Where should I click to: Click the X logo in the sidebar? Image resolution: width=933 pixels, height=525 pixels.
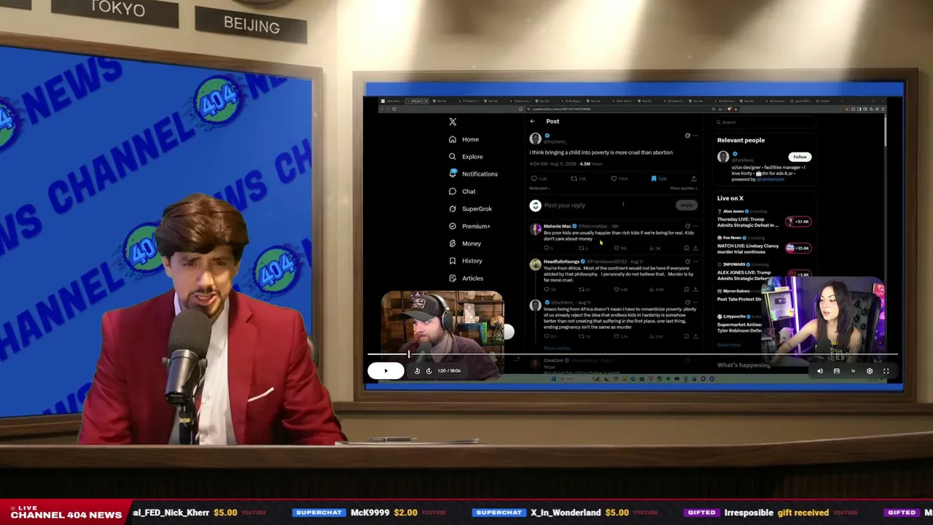[453, 122]
